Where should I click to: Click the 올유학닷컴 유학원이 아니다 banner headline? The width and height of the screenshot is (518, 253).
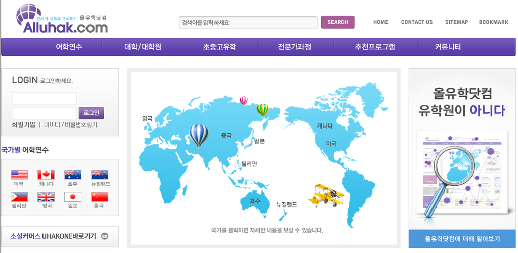tap(462, 102)
